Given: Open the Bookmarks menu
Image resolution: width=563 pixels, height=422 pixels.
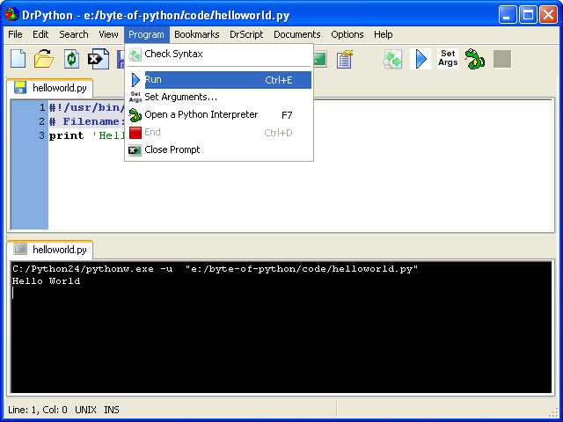Looking at the screenshot, I should coord(197,34).
